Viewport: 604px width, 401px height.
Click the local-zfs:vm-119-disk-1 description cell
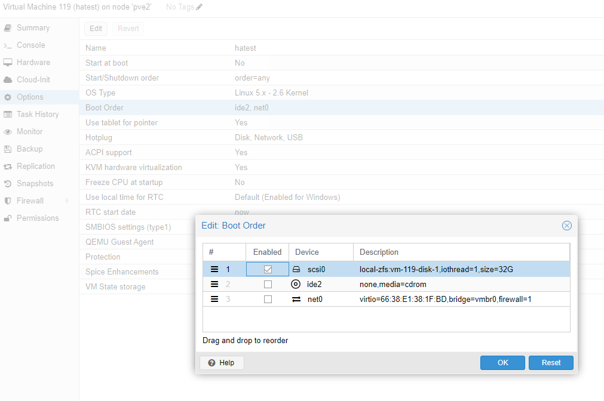tap(461, 269)
